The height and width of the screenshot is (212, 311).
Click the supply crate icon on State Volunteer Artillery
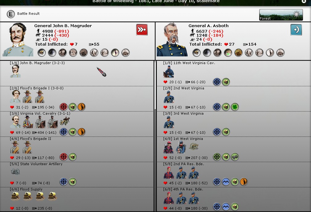(x=73, y=182)
